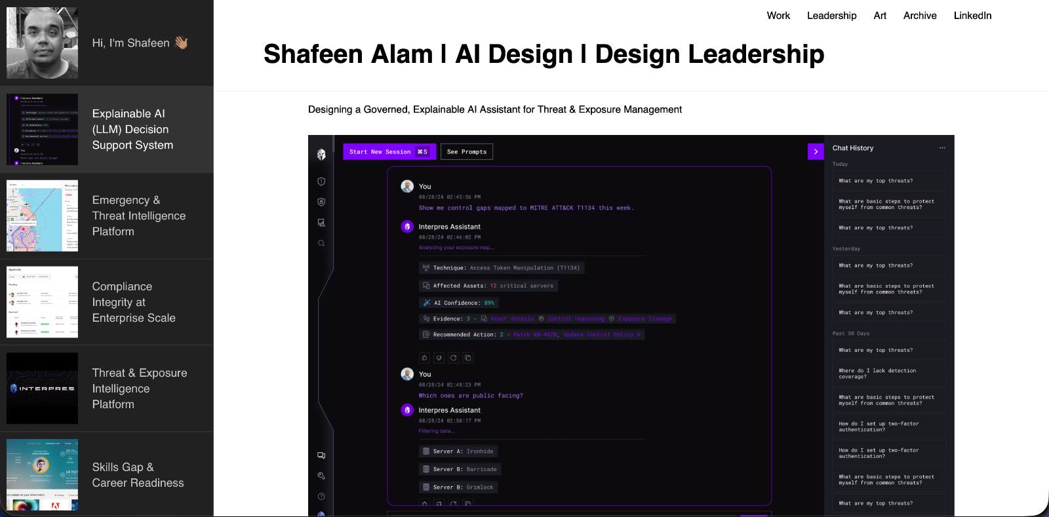
Task: Click the magic wand AI Confidence icon
Action: pos(427,303)
